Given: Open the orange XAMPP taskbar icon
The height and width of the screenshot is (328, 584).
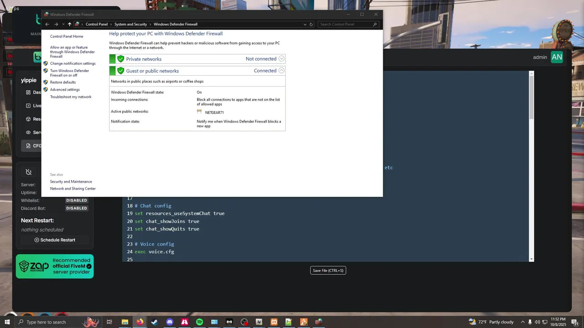Looking at the screenshot, I should coord(274,322).
